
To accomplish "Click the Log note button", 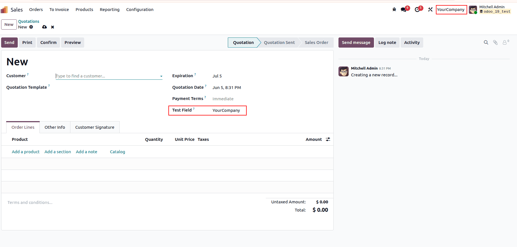I will pyautogui.click(x=387, y=43).
